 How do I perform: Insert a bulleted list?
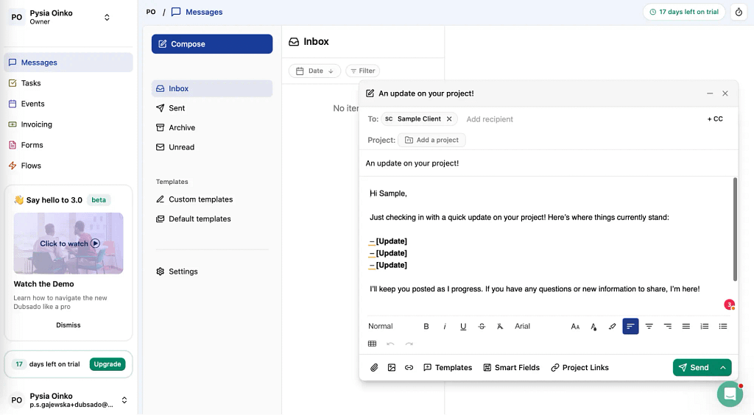click(x=723, y=326)
